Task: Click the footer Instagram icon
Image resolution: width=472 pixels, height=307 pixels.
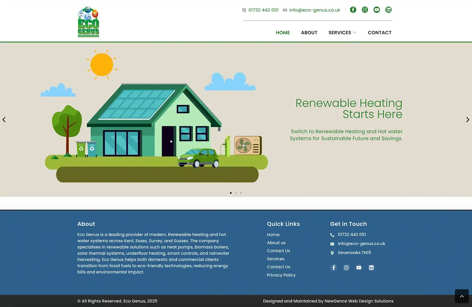Action: (x=346, y=267)
